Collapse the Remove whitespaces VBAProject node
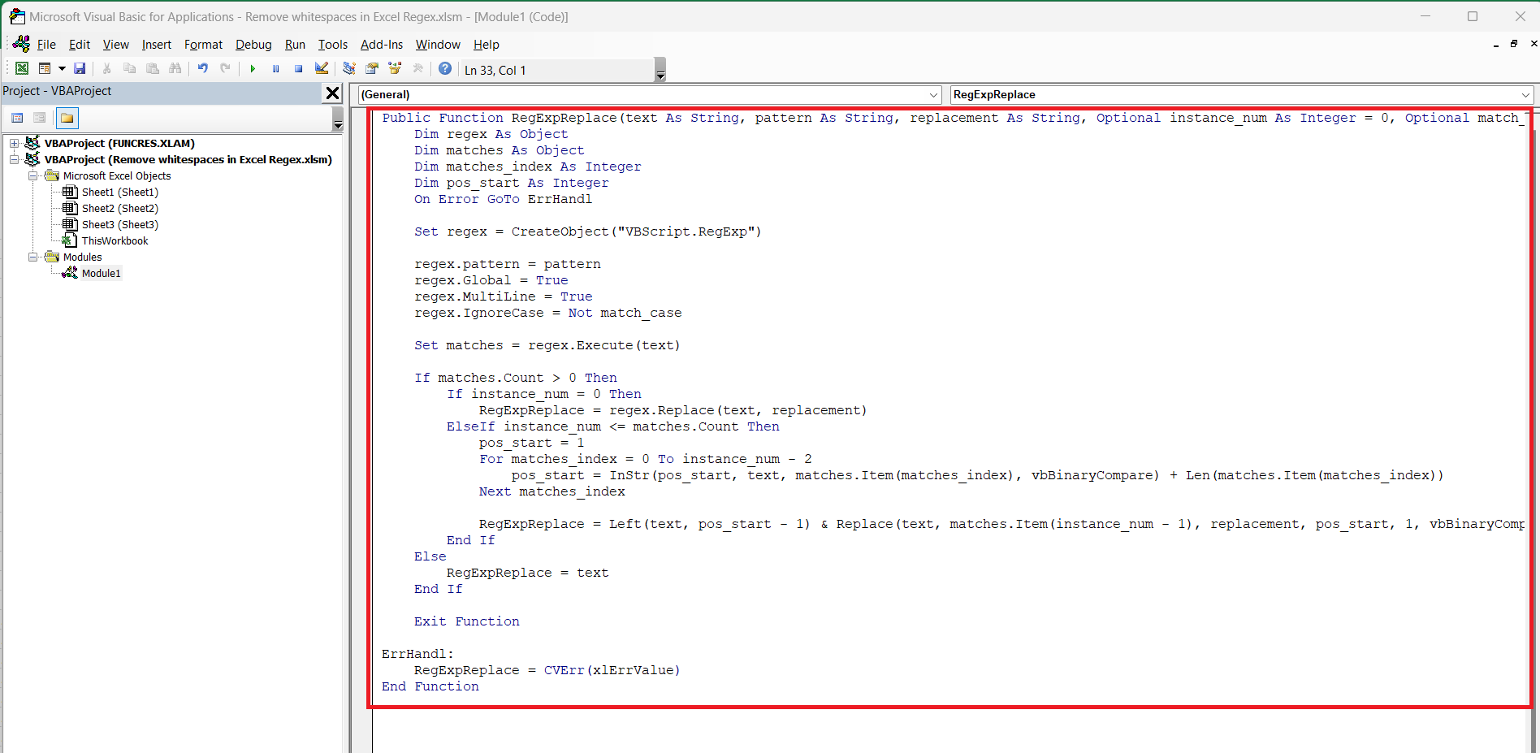The image size is (1540, 753). 14,159
